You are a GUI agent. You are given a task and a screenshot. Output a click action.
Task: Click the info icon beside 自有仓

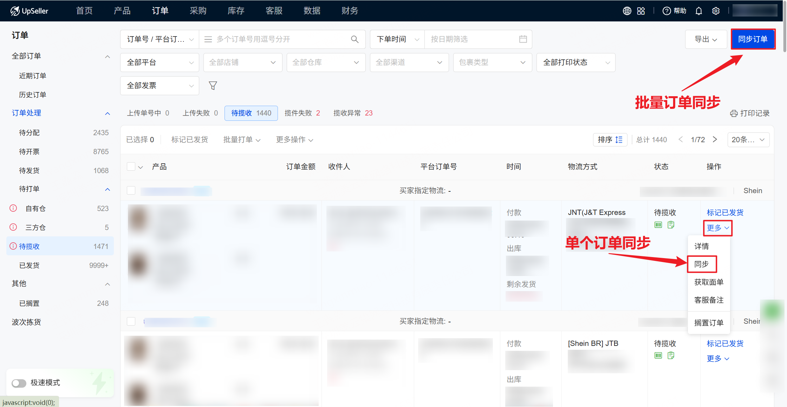point(13,208)
